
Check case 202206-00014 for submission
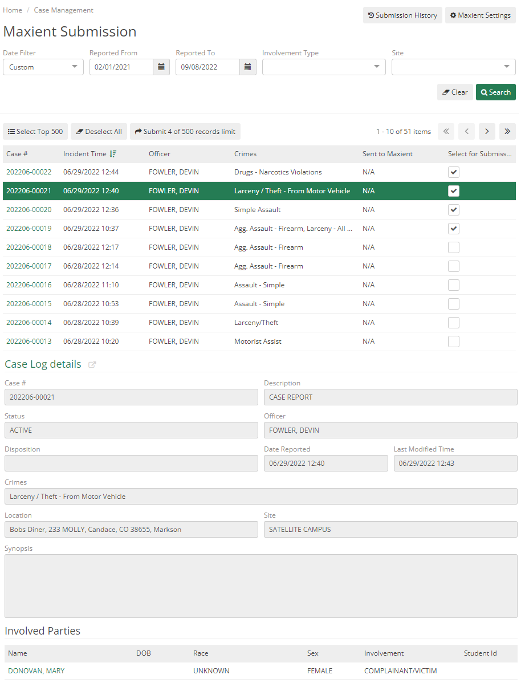click(x=454, y=322)
